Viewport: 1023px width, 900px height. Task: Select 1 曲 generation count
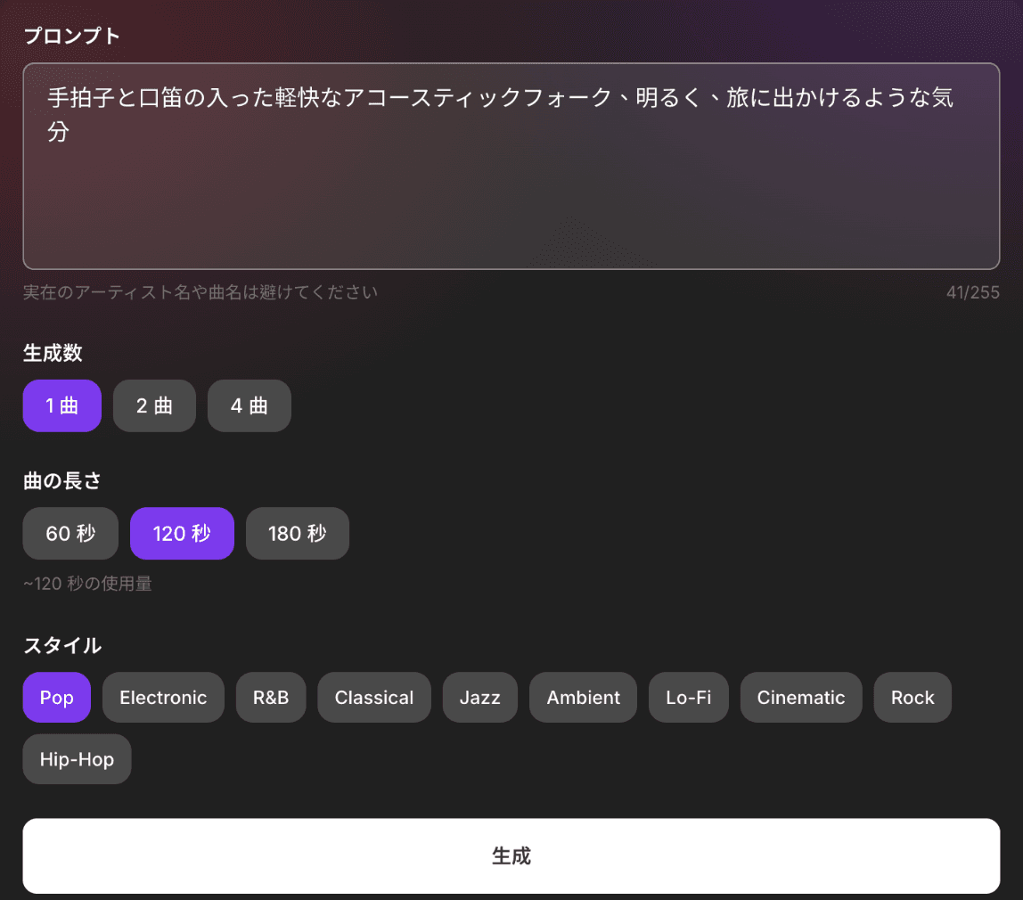coord(62,405)
